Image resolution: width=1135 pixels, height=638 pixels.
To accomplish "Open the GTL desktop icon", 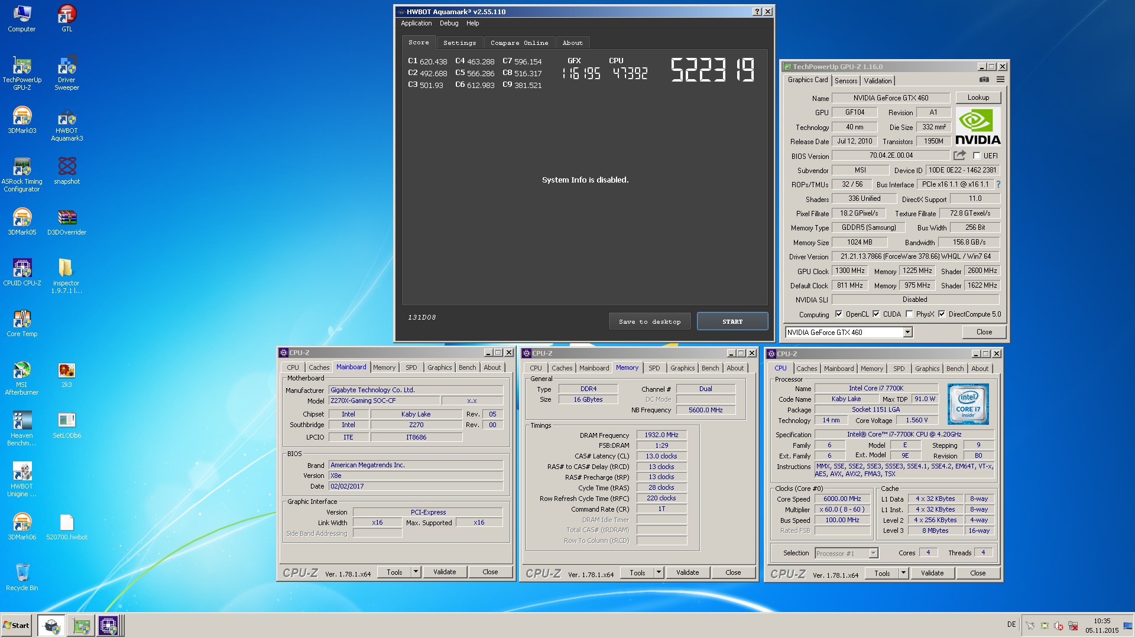I will 67,18.
